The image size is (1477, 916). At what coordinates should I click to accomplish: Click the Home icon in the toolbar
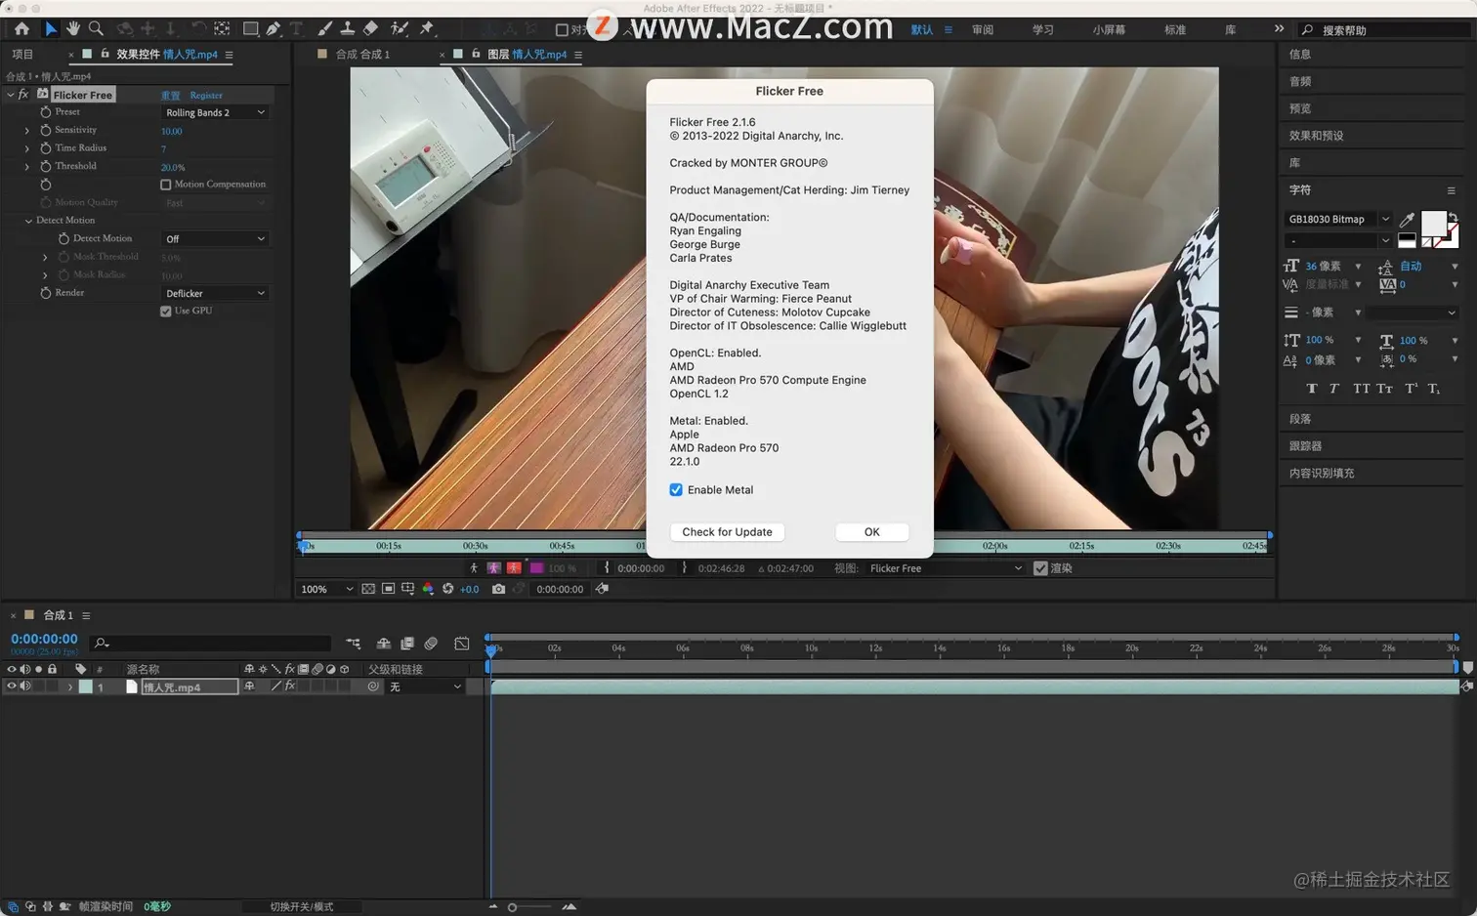pos(21,29)
